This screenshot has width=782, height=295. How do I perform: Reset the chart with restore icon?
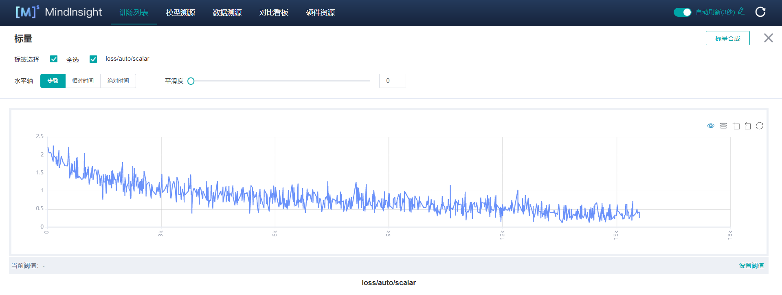click(760, 126)
